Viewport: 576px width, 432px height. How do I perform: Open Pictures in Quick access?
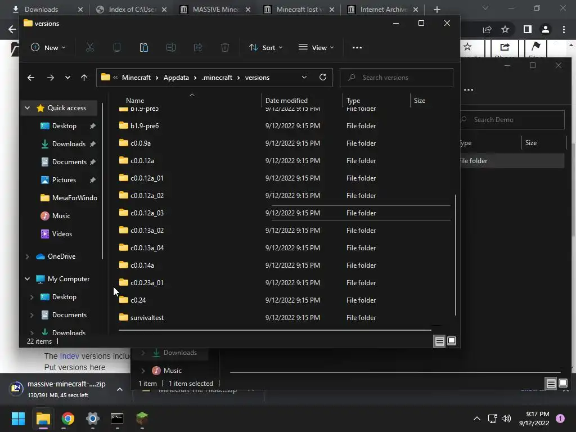[x=64, y=180]
